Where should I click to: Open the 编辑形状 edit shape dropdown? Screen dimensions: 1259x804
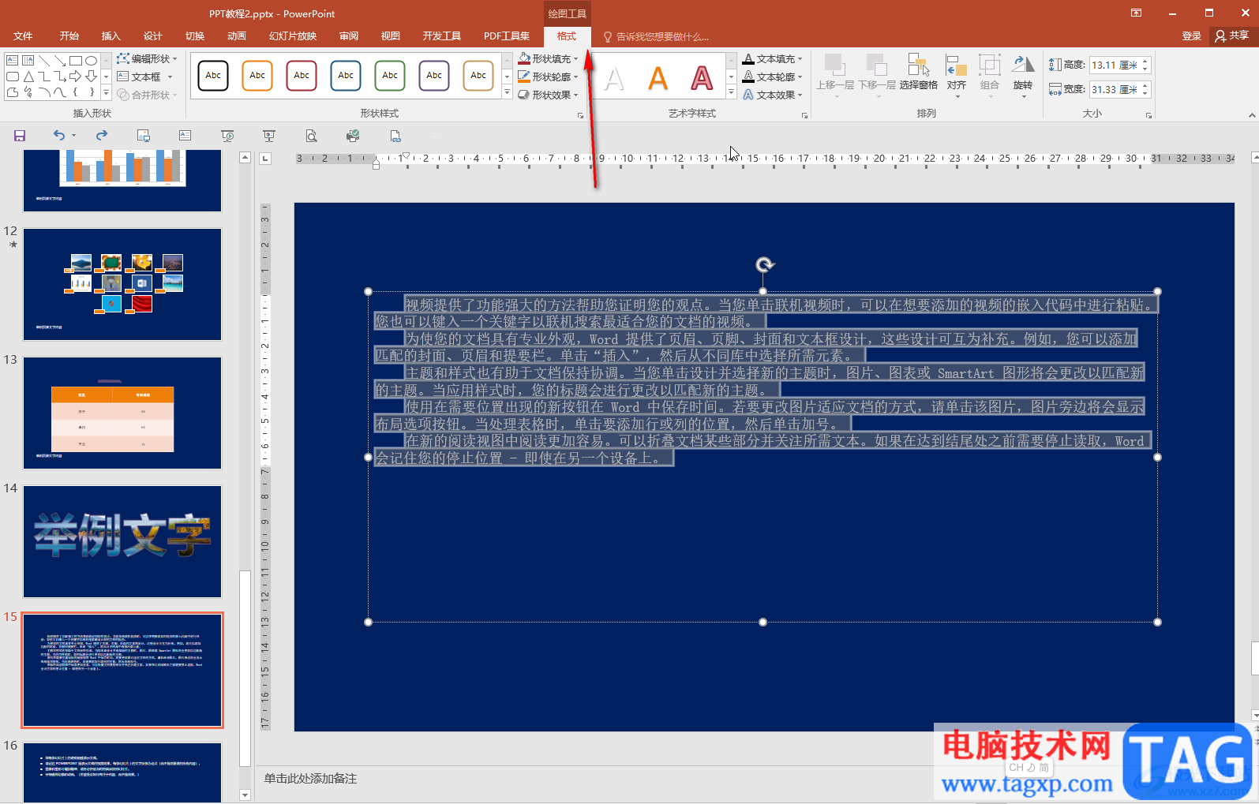coord(147,58)
